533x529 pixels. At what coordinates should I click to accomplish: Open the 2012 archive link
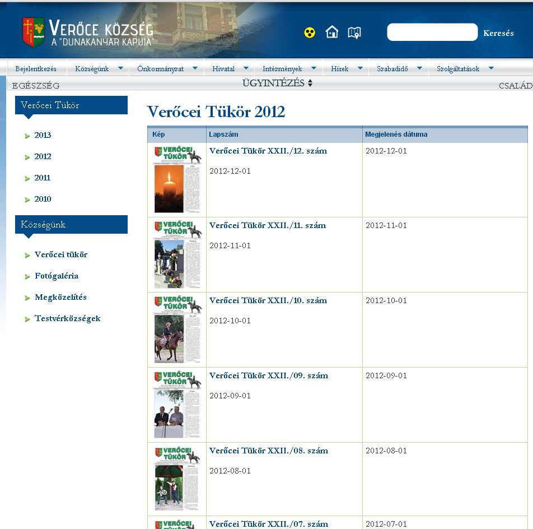pos(43,156)
